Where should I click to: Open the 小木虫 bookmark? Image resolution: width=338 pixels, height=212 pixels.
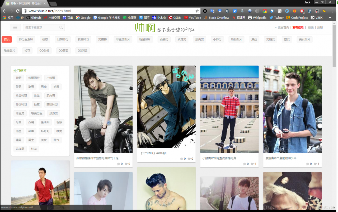(159, 18)
